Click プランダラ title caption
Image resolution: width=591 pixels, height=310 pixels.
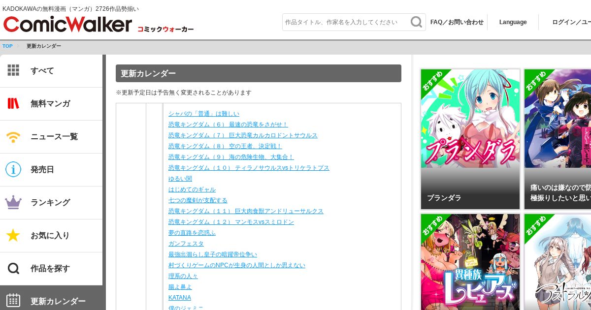point(444,198)
